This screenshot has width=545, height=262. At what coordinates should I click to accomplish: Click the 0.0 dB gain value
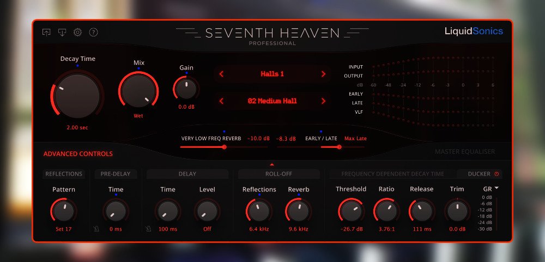pos(186,107)
